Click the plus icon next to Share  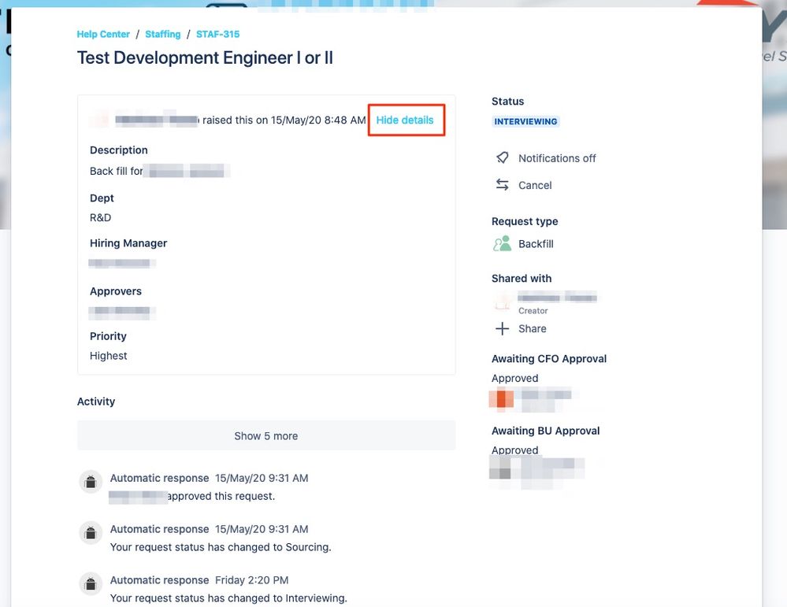click(502, 328)
